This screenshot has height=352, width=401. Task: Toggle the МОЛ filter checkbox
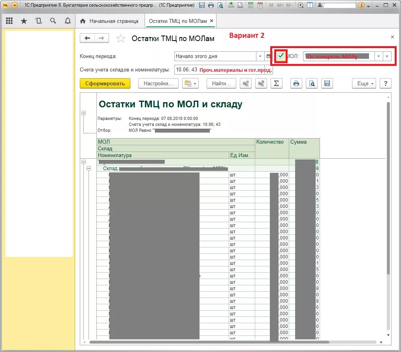pyautogui.click(x=281, y=56)
